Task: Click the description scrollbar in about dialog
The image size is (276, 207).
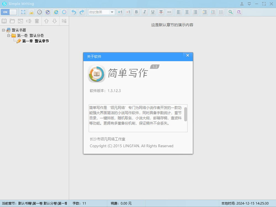Action: pyautogui.click(x=185, y=114)
